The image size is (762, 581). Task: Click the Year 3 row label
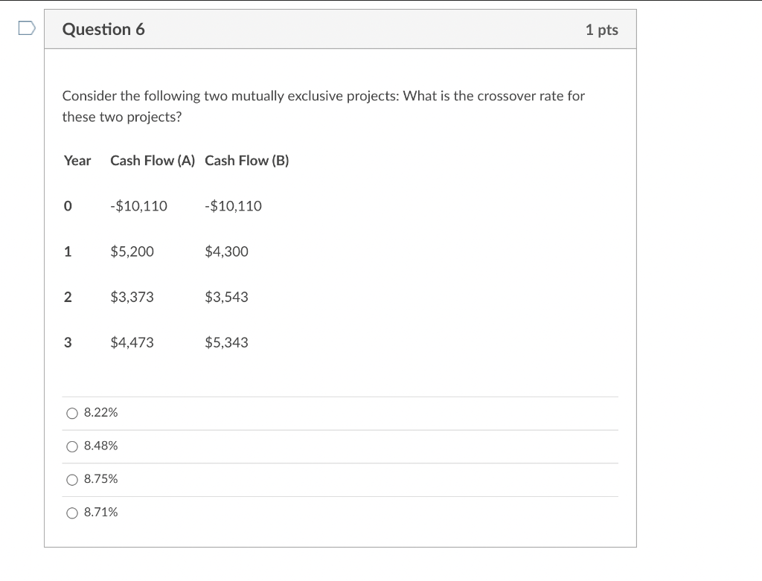(x=68, y=342)
